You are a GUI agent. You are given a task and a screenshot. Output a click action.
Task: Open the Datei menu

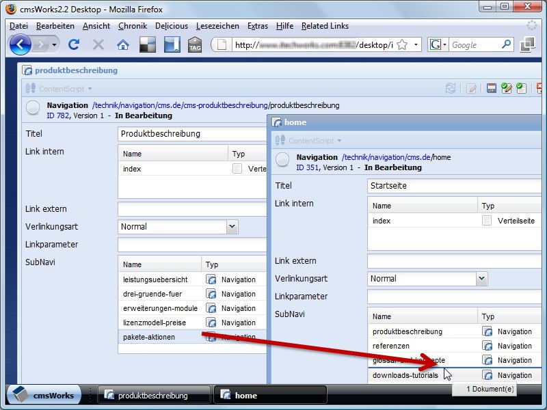point(19,26)
